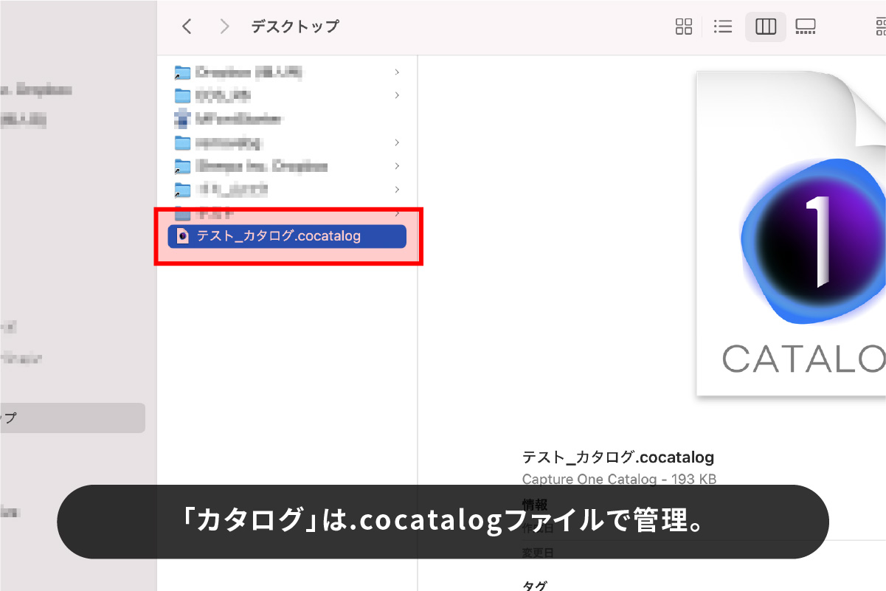The height and width of the screenshot is (591, 886).
Task: Select the column view button
Action: [x=766, y=27]
